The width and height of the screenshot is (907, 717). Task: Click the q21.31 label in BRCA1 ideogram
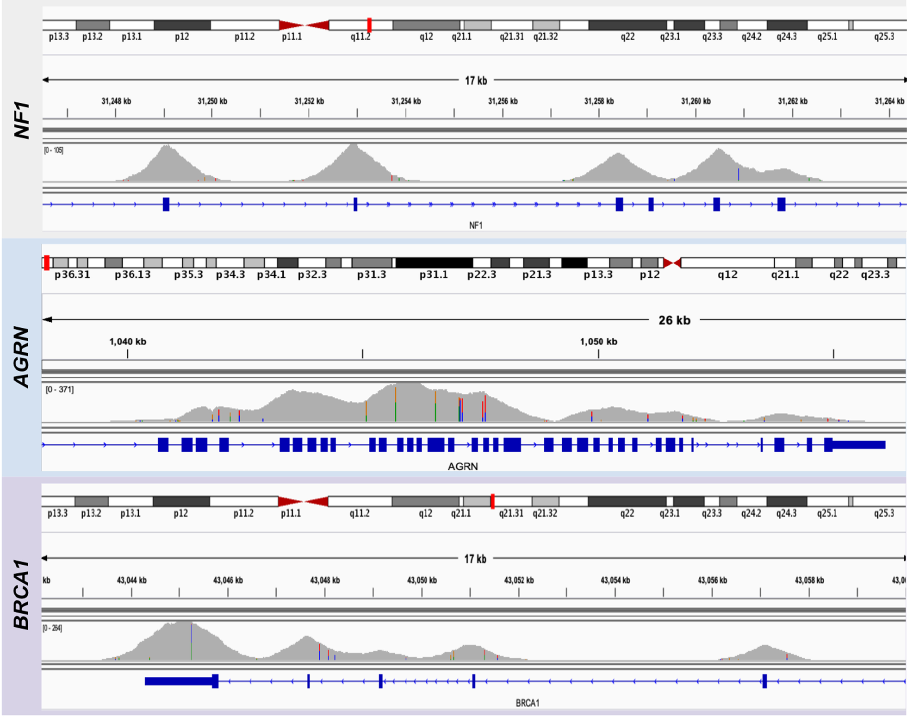coord(511,513)
